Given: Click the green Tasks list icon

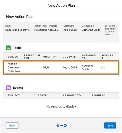Looking at the screenshot, I should pyautogui.click(x=8, y=48).
